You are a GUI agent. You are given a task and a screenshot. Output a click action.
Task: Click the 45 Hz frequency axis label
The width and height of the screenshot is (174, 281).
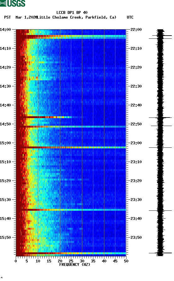[115, 261]
